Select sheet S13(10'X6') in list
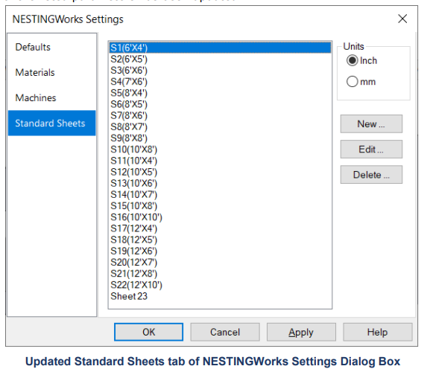 click(x=220, y=184)
